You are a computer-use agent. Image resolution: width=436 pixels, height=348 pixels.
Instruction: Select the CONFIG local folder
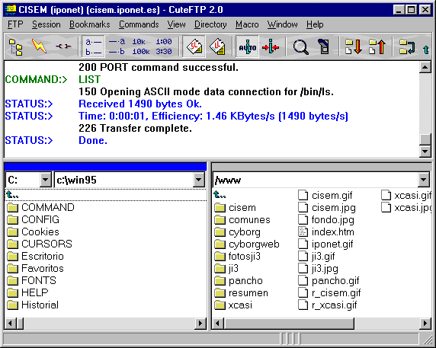click(x=33, y=219)
